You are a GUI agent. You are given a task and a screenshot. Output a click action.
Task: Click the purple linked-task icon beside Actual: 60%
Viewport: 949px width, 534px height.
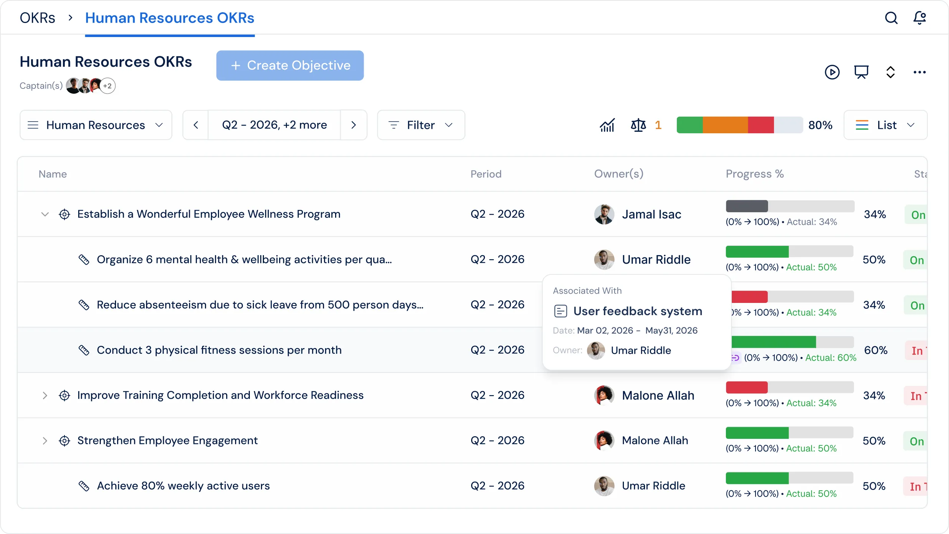pyautogui.click(x=735, y=358)
